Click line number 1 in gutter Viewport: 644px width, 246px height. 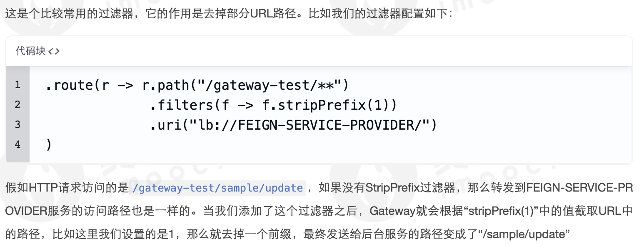17,85
